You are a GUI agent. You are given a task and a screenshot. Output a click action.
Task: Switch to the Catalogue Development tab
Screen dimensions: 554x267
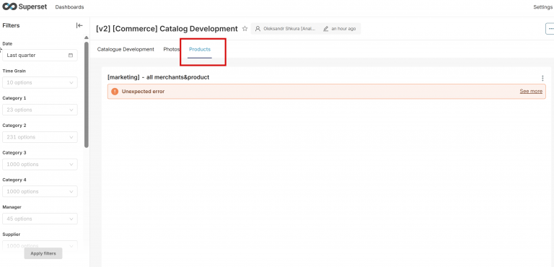(126, 50)
